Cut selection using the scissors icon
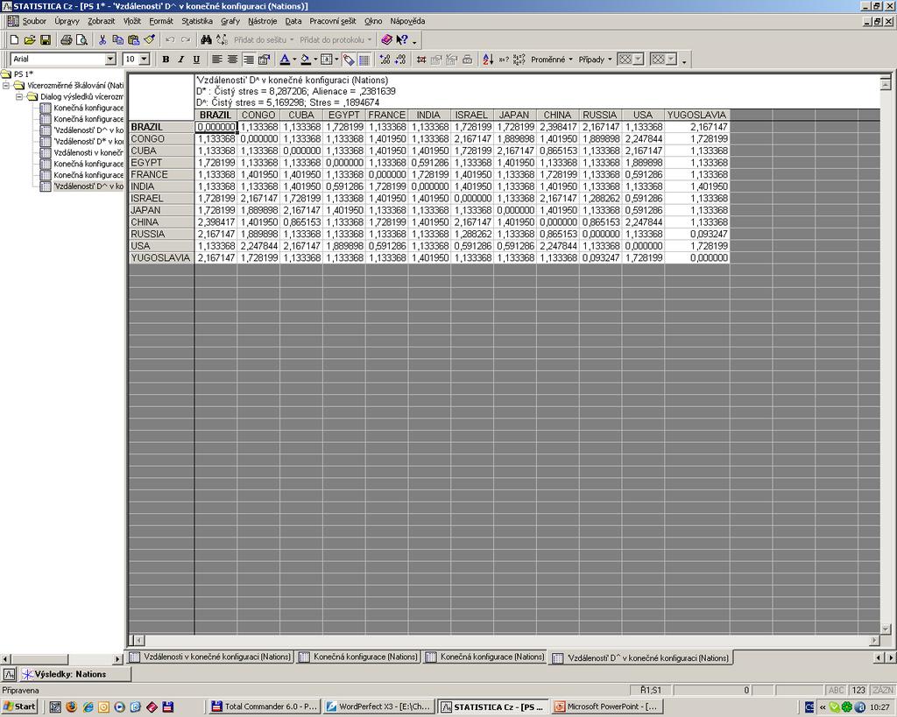 pos(102,40)
